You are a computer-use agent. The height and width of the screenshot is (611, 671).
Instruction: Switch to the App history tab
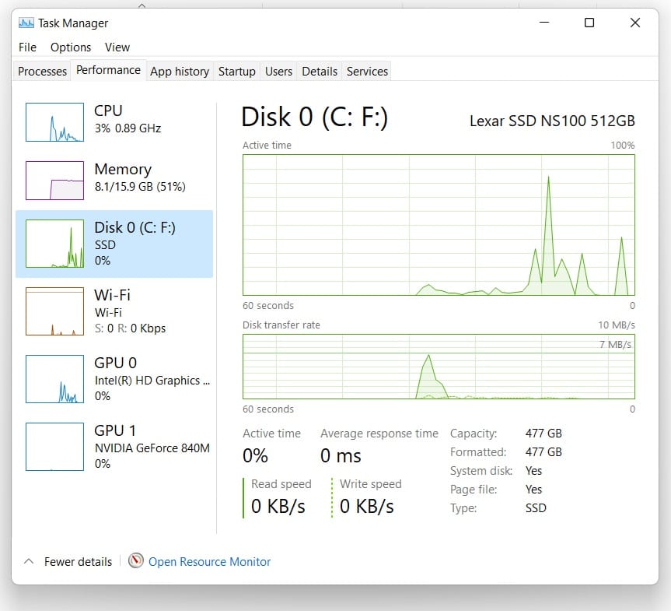tap(180, 71)
